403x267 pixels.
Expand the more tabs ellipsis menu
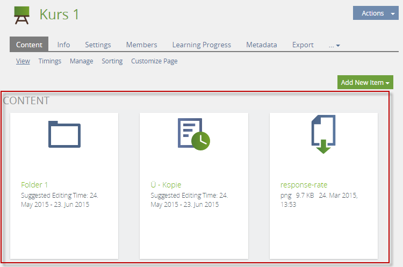click(334, 45)
